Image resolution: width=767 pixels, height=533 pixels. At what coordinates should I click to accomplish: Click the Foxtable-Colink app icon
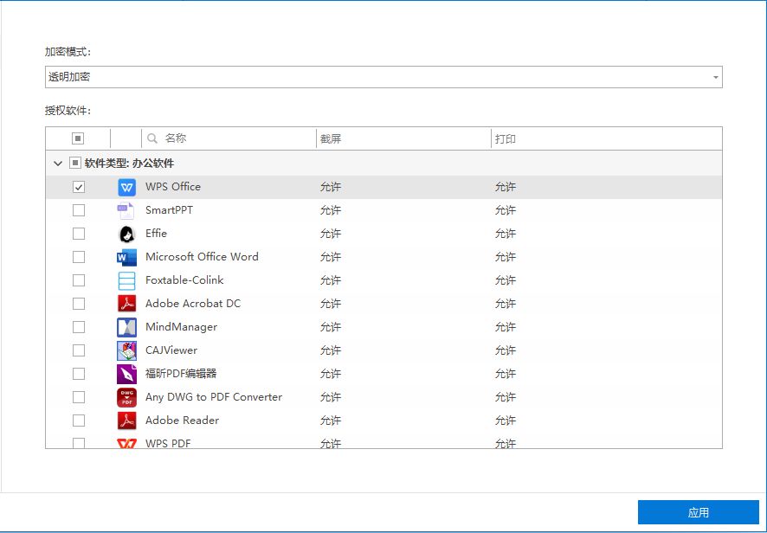[x=126, y=280]
